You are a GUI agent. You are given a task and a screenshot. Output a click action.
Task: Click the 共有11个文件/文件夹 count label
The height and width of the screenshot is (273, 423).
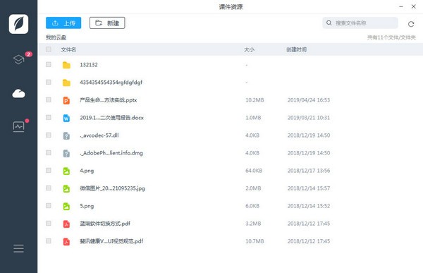[x=391, y=37]
